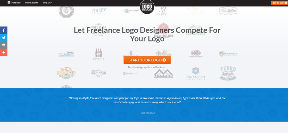Click the pizza bar logo thumbnail
Viewport: 288px width, 133px height.
tap(66, 73)
